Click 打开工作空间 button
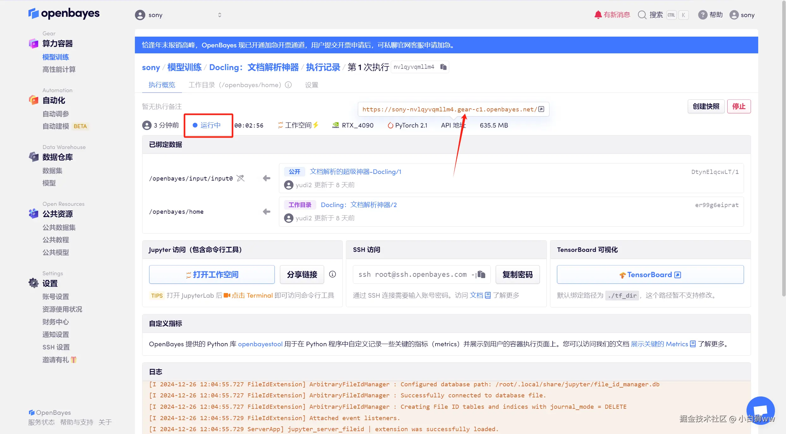Viewport: 786px width, 434px height. pyautogui.click(x=212, y=275)
